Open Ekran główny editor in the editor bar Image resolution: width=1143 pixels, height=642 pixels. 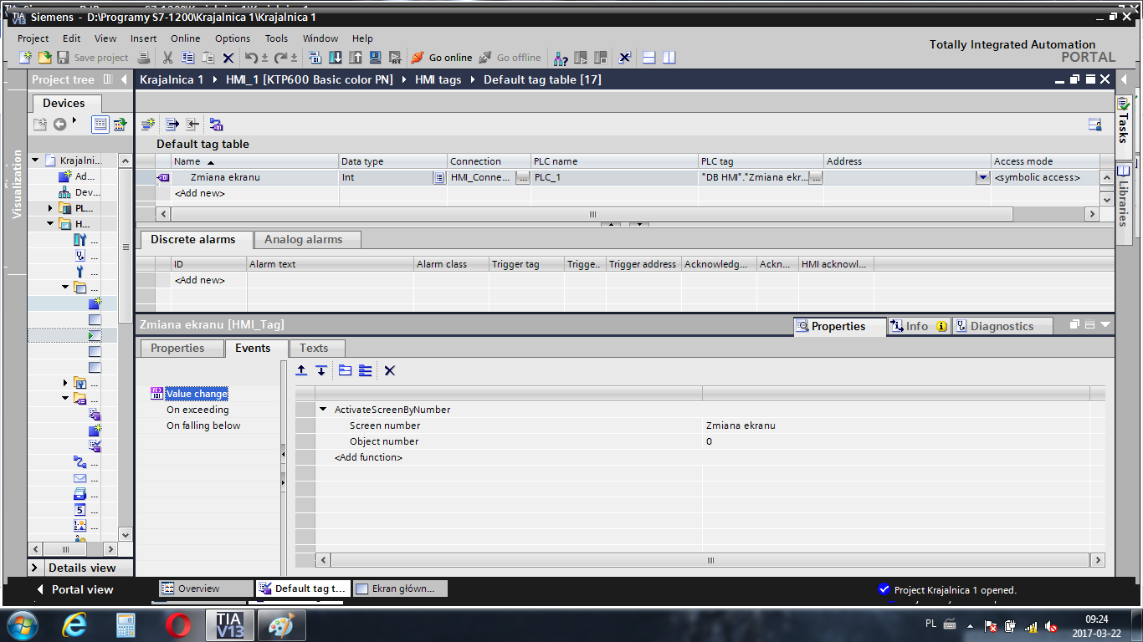coord(400,588)
